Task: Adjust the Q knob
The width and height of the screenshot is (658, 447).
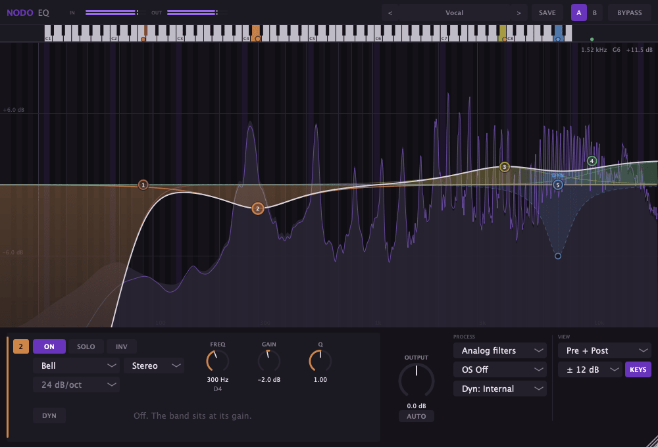Action: [x=320, y=361]
